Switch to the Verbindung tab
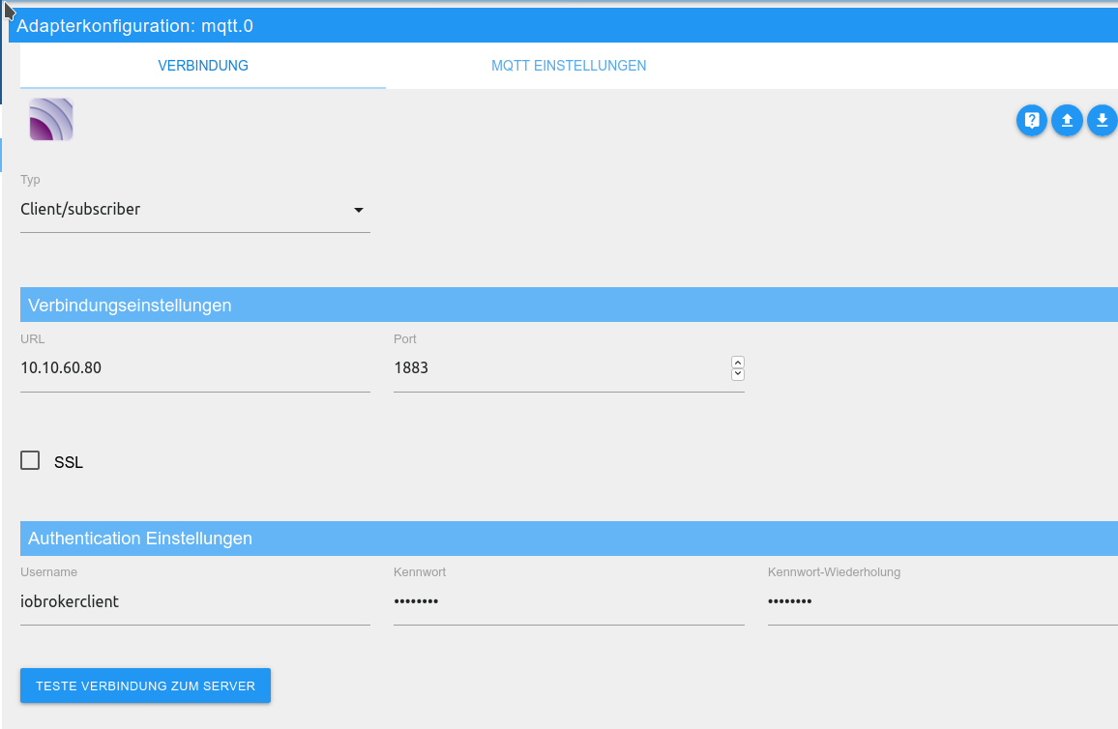 (203, 66)
